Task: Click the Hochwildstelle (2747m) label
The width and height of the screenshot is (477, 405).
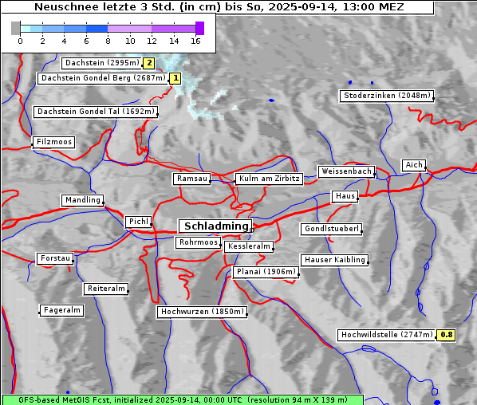Action: (387, 335)
